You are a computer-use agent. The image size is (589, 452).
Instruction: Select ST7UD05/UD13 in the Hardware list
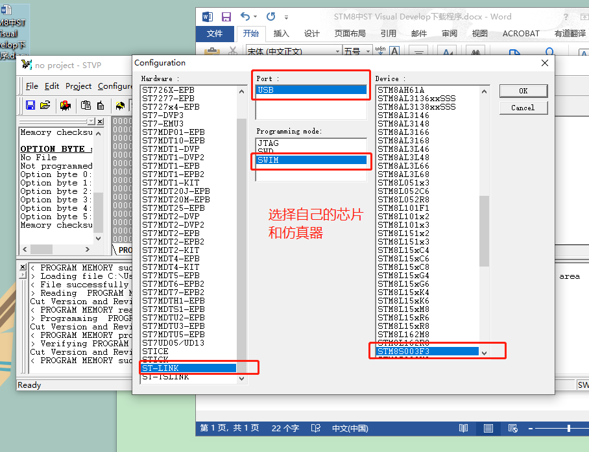(x=189, y=343)
